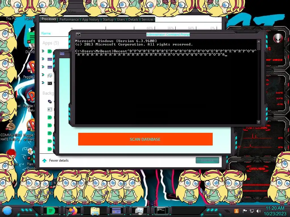Open File Explorer from the taskbar

pos(95,211)
